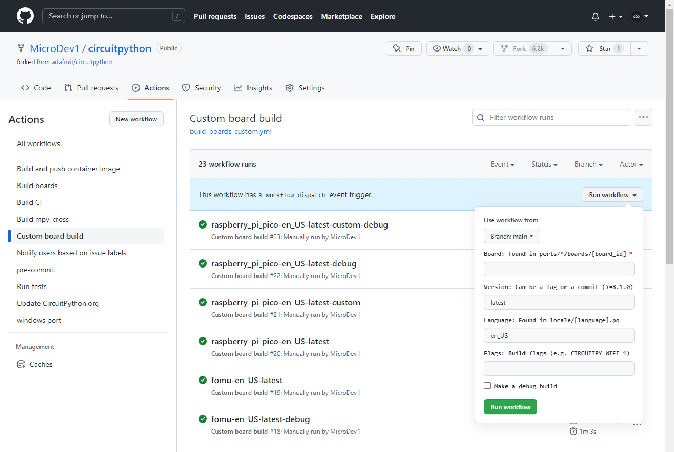Open Marketplace in the top navigation

point(342,16)
